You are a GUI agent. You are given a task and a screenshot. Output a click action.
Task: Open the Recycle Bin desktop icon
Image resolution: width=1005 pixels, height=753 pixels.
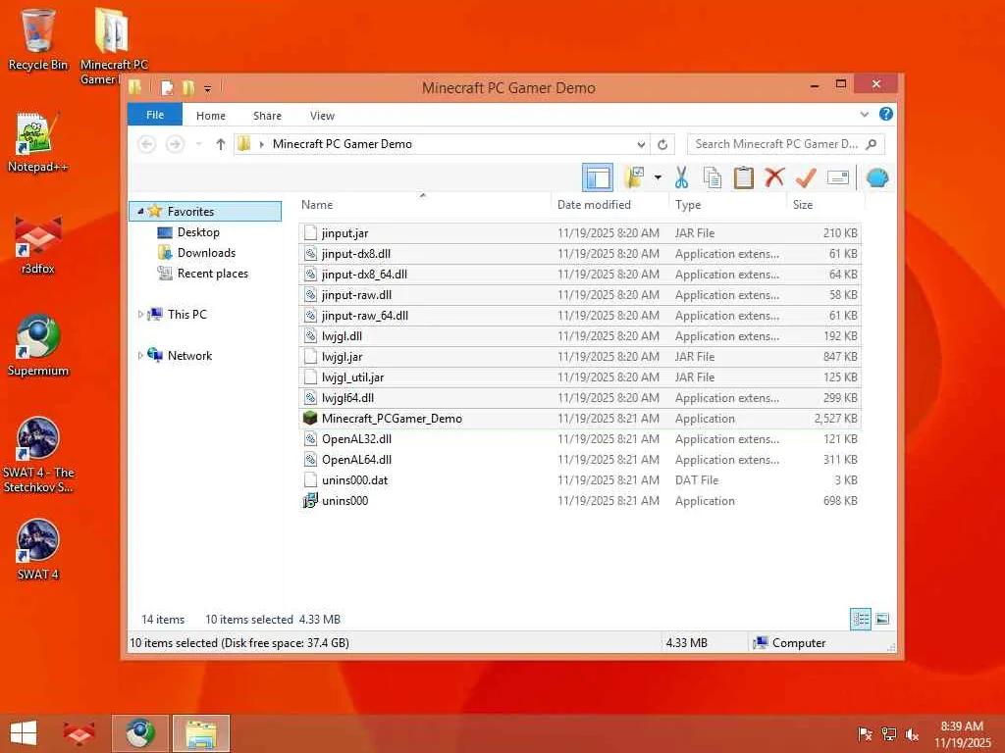click(38, 38)
